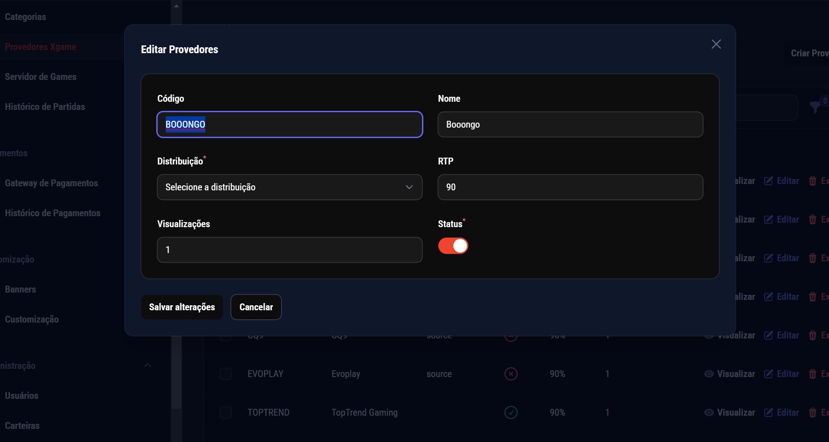829x442 pixels.
Task: Click the source cell in EVOPLAY row
Action: pyautogui.click(x=439, y=374)
